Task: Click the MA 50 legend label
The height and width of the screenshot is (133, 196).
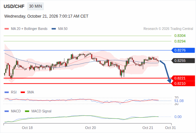Action: click(x=63, y=29)
